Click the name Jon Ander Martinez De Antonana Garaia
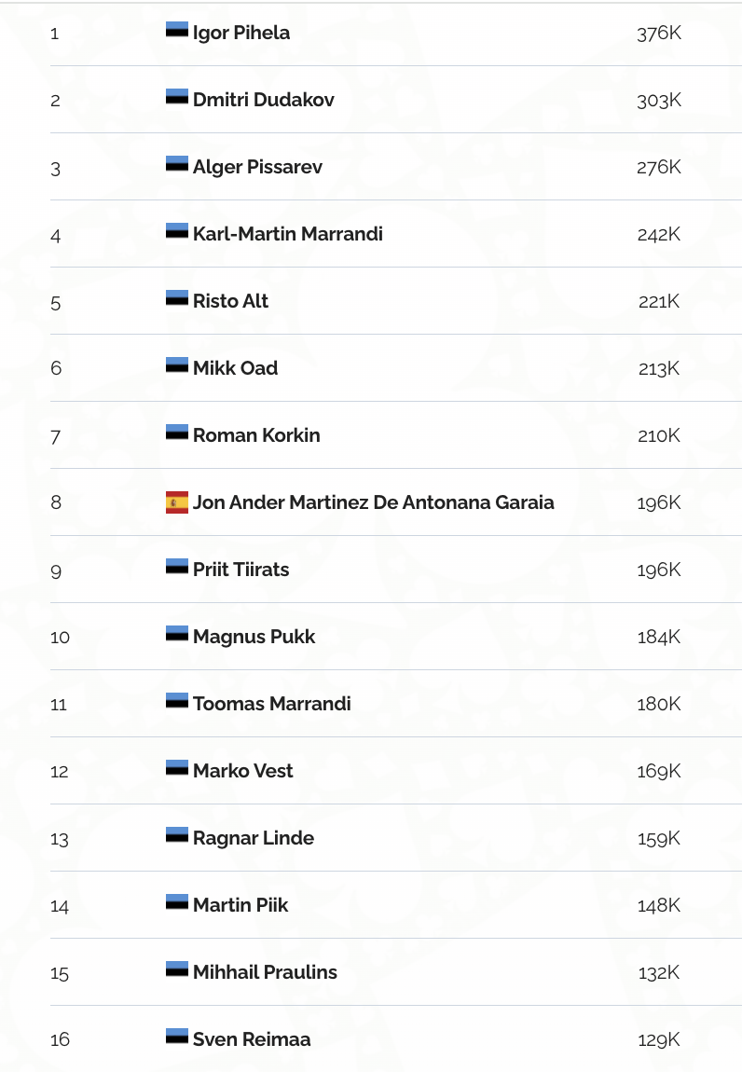Viewport: 742px width, 1072px height. (373, 502)
